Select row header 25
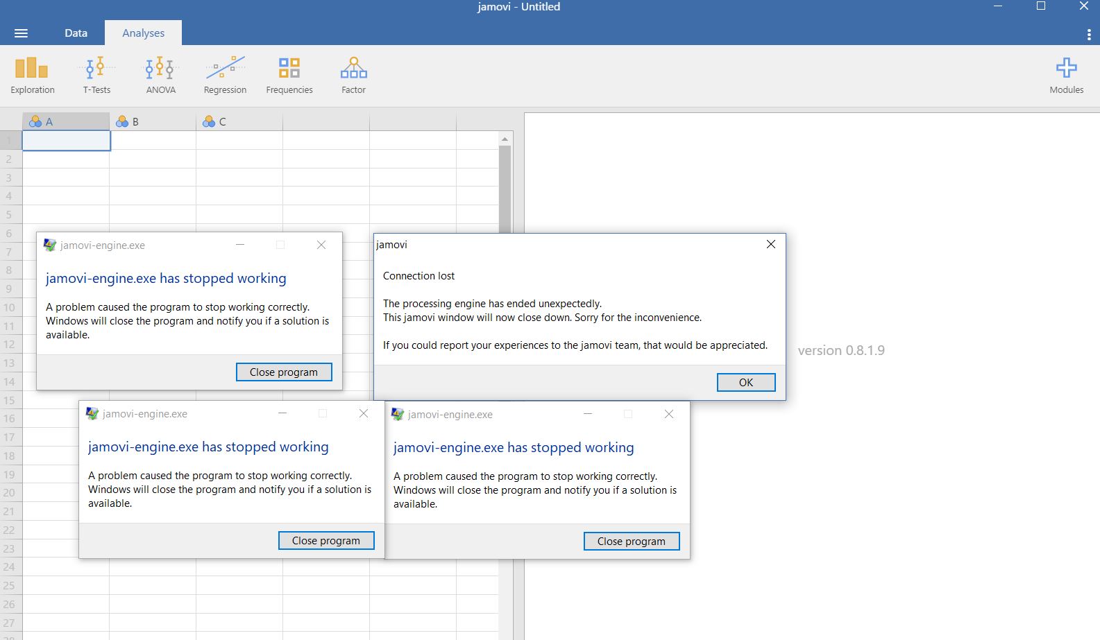Image resolution: width=1100 pixels, height=640 pixels. pos(9,585)
